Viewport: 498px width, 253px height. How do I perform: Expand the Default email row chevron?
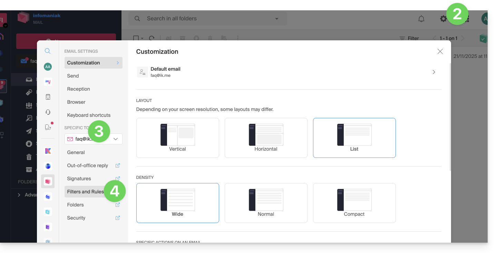pyautogui.click(x=434, y=72)
